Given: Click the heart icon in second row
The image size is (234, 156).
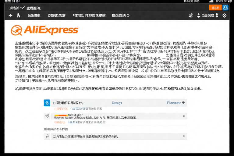Looking at the screenshot, I should [x=47, y=116].
